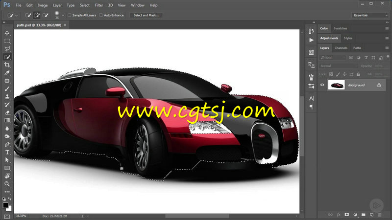Select the Eraser tool
This screenshot has width=392, height=220.
(x=7, y=112)
